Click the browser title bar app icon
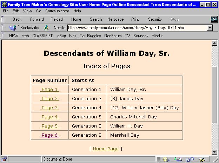Image resolution: width=219 pixels, height=163 pixels. 4,5
